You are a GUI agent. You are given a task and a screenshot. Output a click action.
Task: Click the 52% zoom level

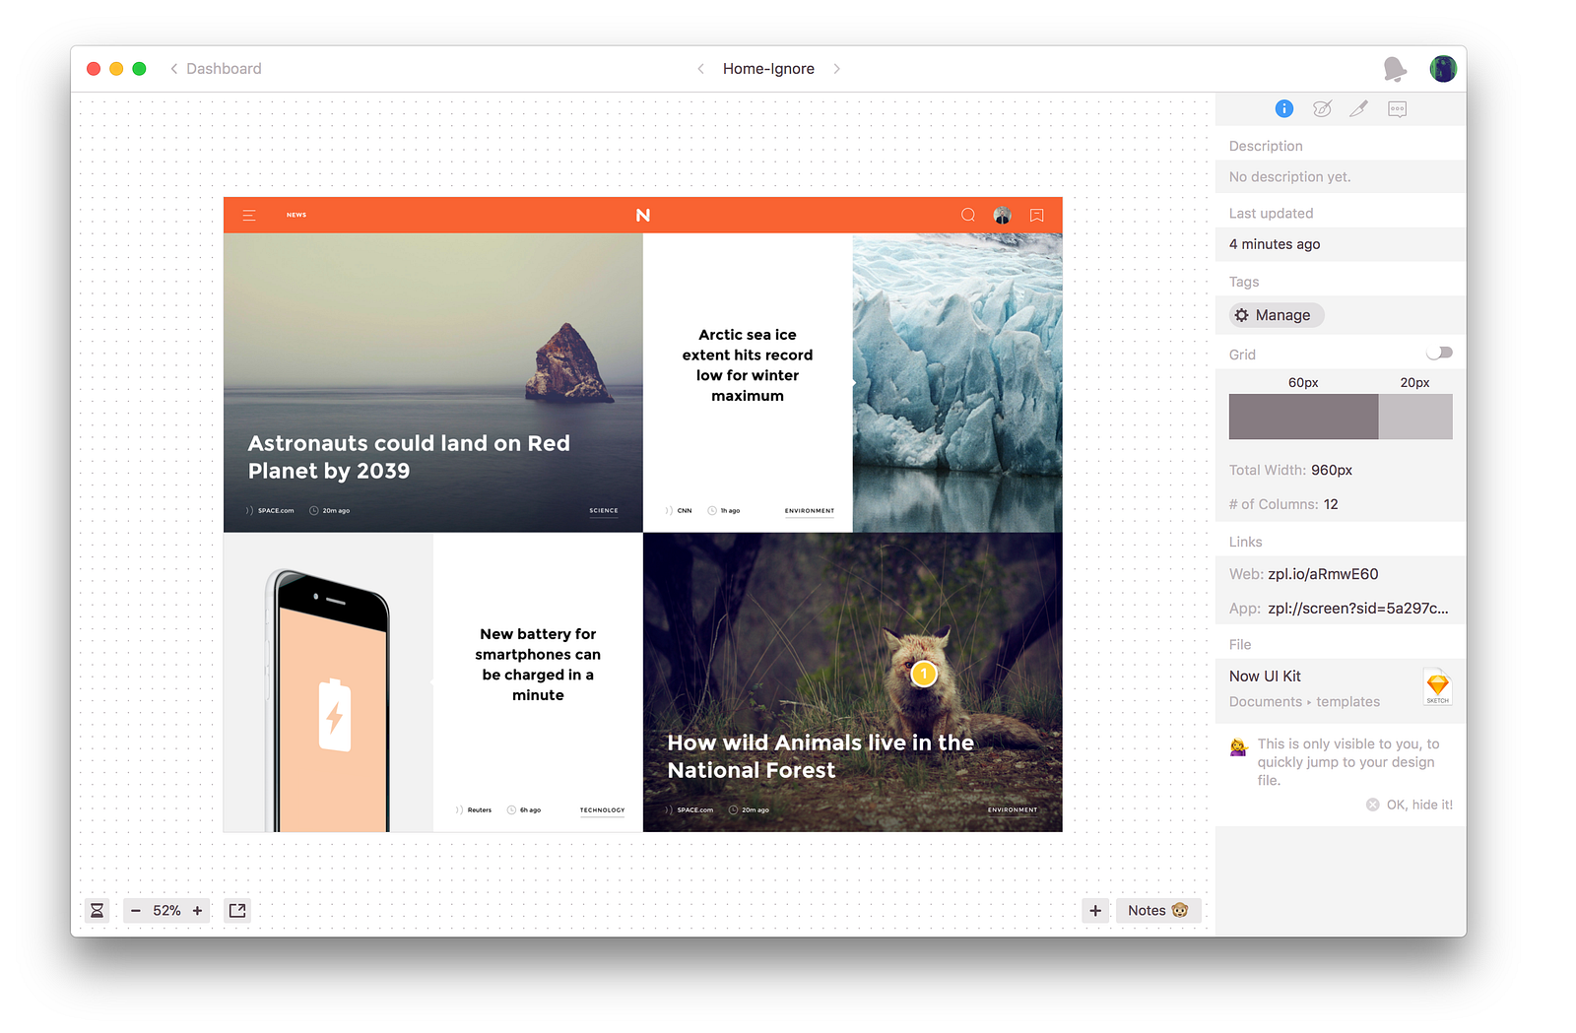coord(166,911)
